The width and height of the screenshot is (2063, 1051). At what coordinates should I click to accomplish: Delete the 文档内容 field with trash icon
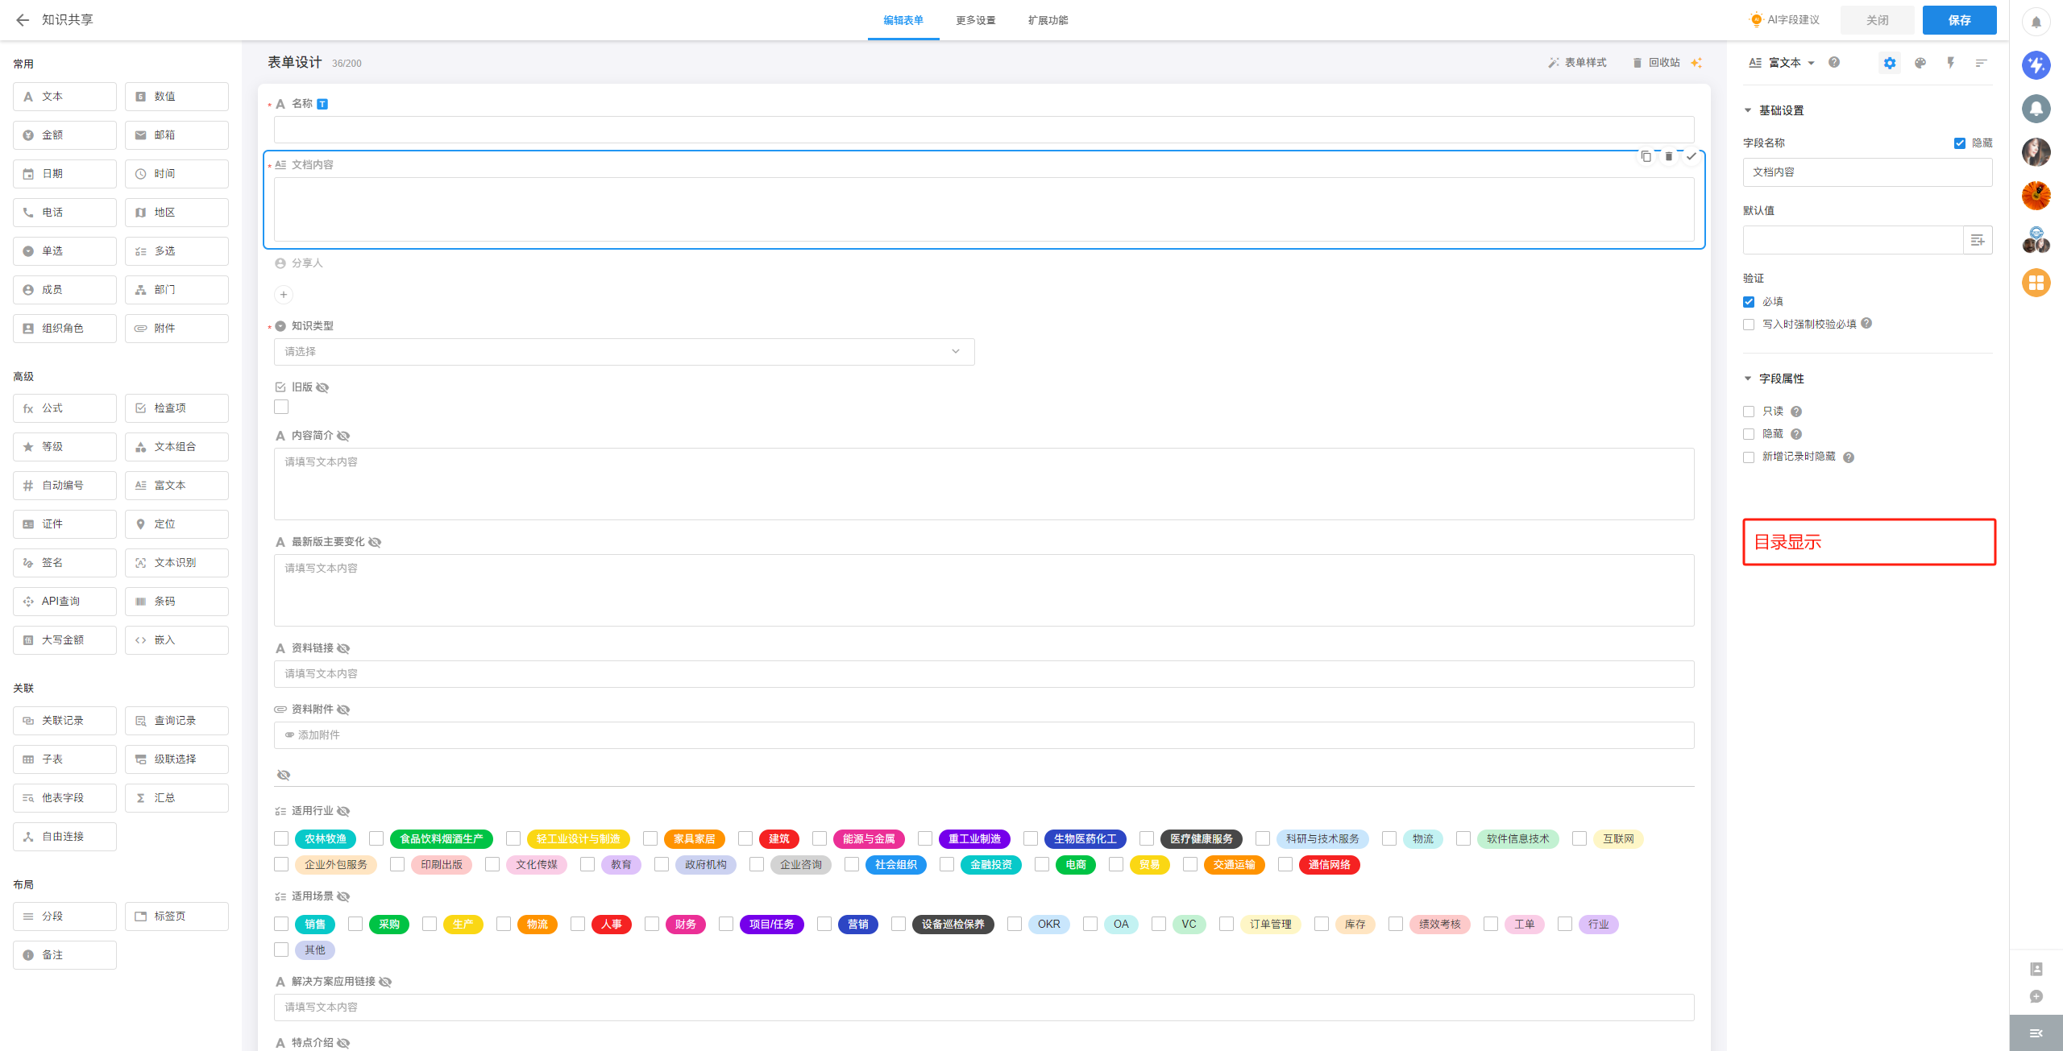pos(1669,157)
